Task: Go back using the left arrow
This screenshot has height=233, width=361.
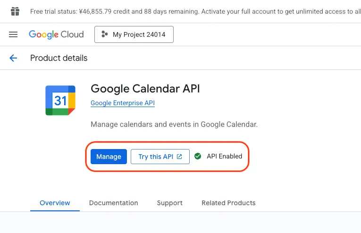Action: [13, 58]
